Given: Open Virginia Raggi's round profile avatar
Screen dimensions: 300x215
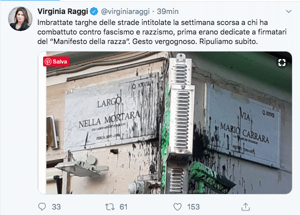Looking at the screenshot, I should coord(20,18).
